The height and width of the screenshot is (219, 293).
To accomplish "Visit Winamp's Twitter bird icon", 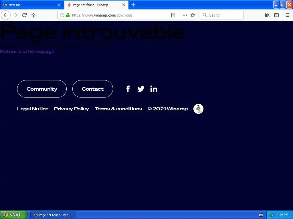I will click(141, 89).
